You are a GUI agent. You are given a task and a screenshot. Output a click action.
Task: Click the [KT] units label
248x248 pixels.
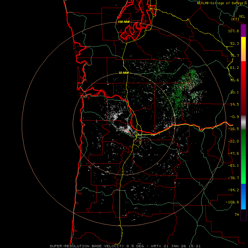235,19
